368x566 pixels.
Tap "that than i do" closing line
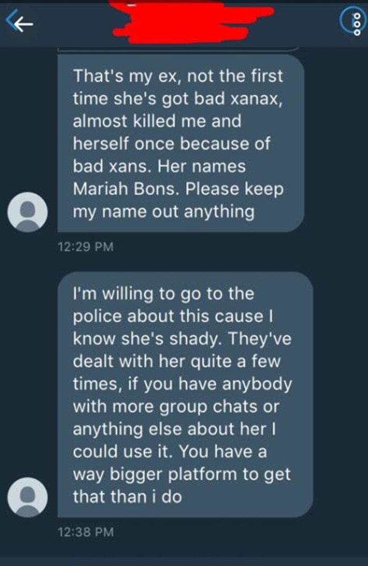coord(127,497)
